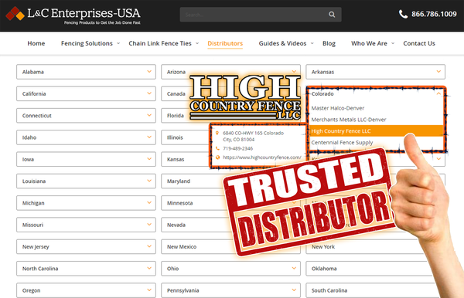This screenshot has width=464, height=298.
Task: Open the Home menu item
Action: (x=36, y=43)
